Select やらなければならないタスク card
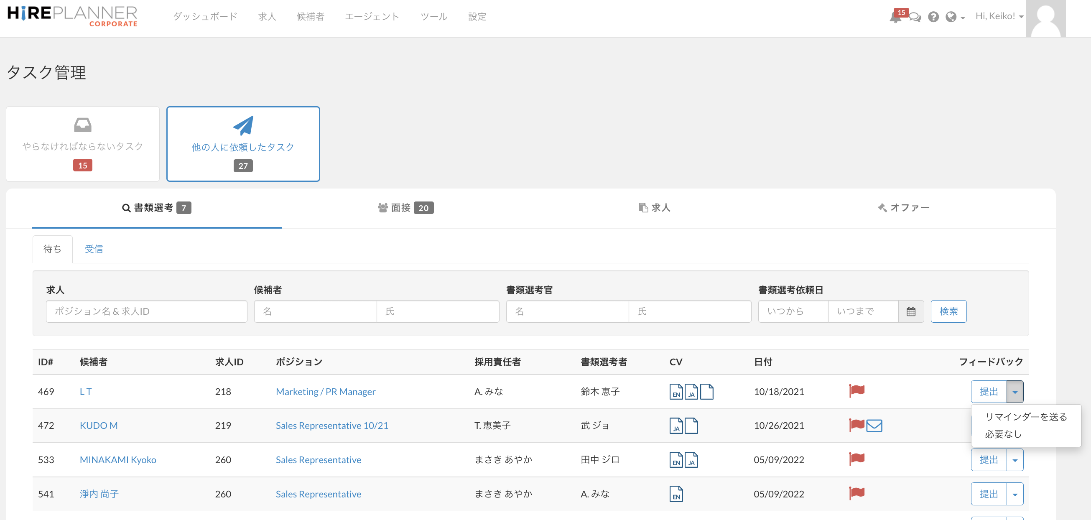This screenshot has height=520, width=1091. [83, 144]
